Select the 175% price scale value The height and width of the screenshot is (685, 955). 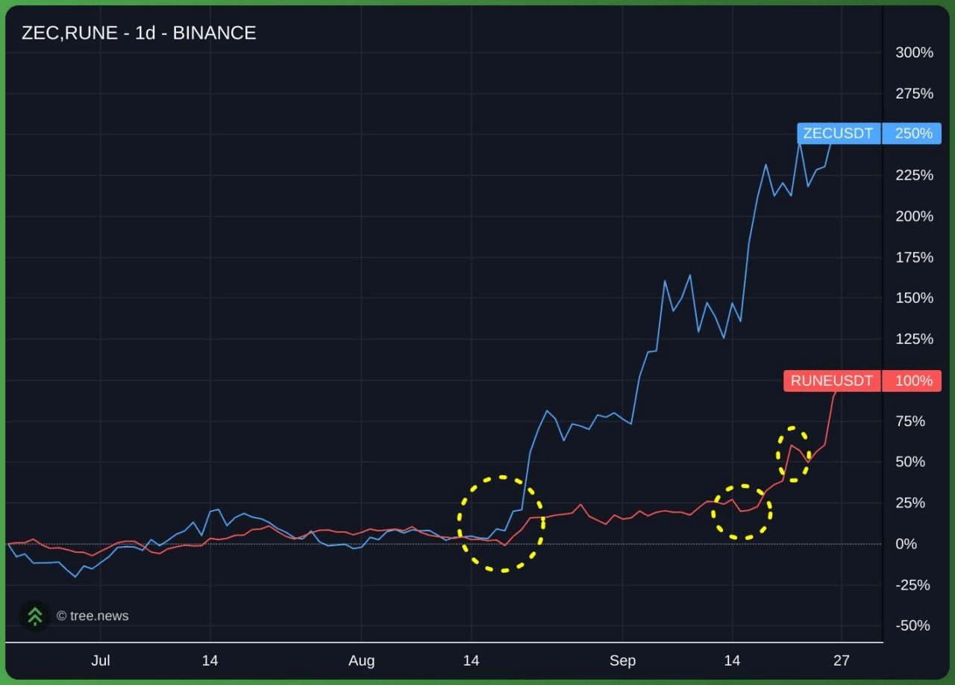pyautogui.click(x=914, y=257)
